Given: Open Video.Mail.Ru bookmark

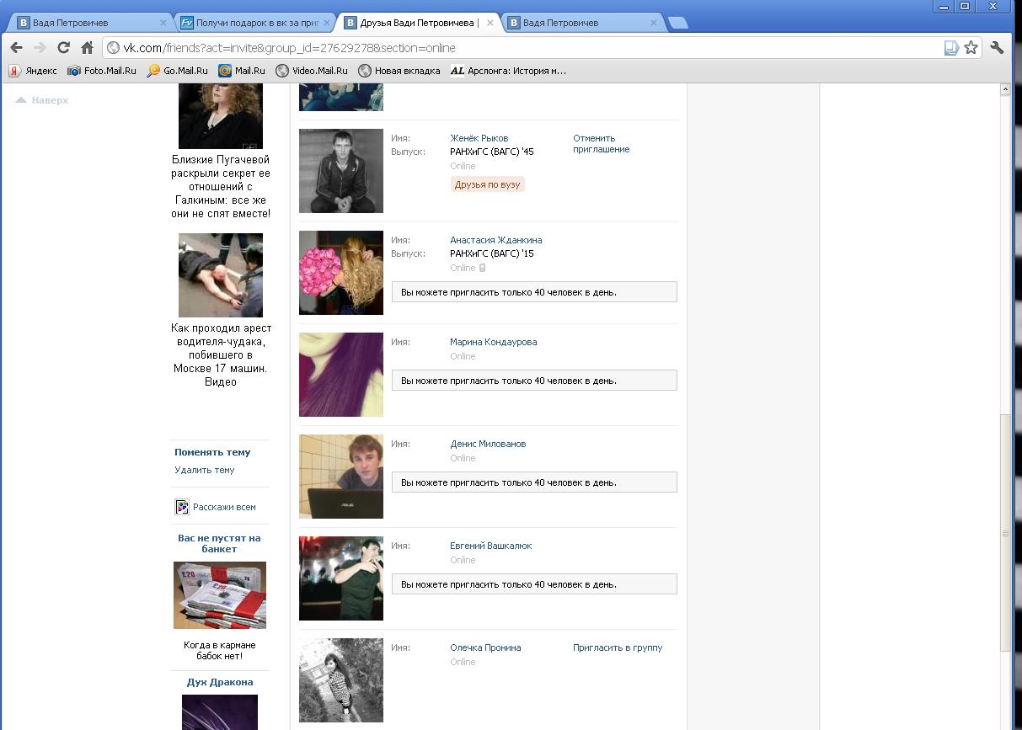Looking at the screenshot, I should click(x=312, y=71).
